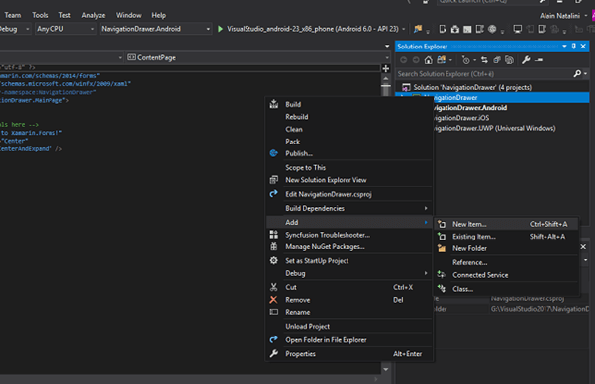Click the solution and folder view switch icon
The width and height of the screenshot is (595, 384).
(x=441, y=60)
